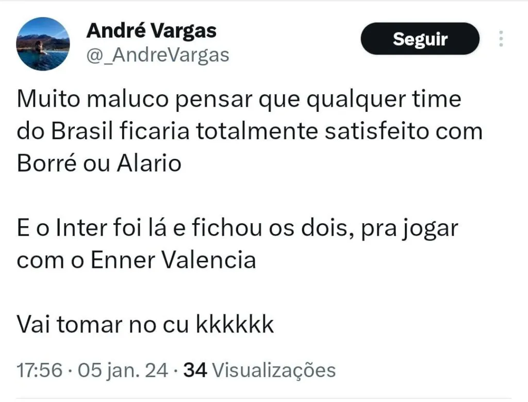Open the André Vargas display name link

tap(151, 31)
